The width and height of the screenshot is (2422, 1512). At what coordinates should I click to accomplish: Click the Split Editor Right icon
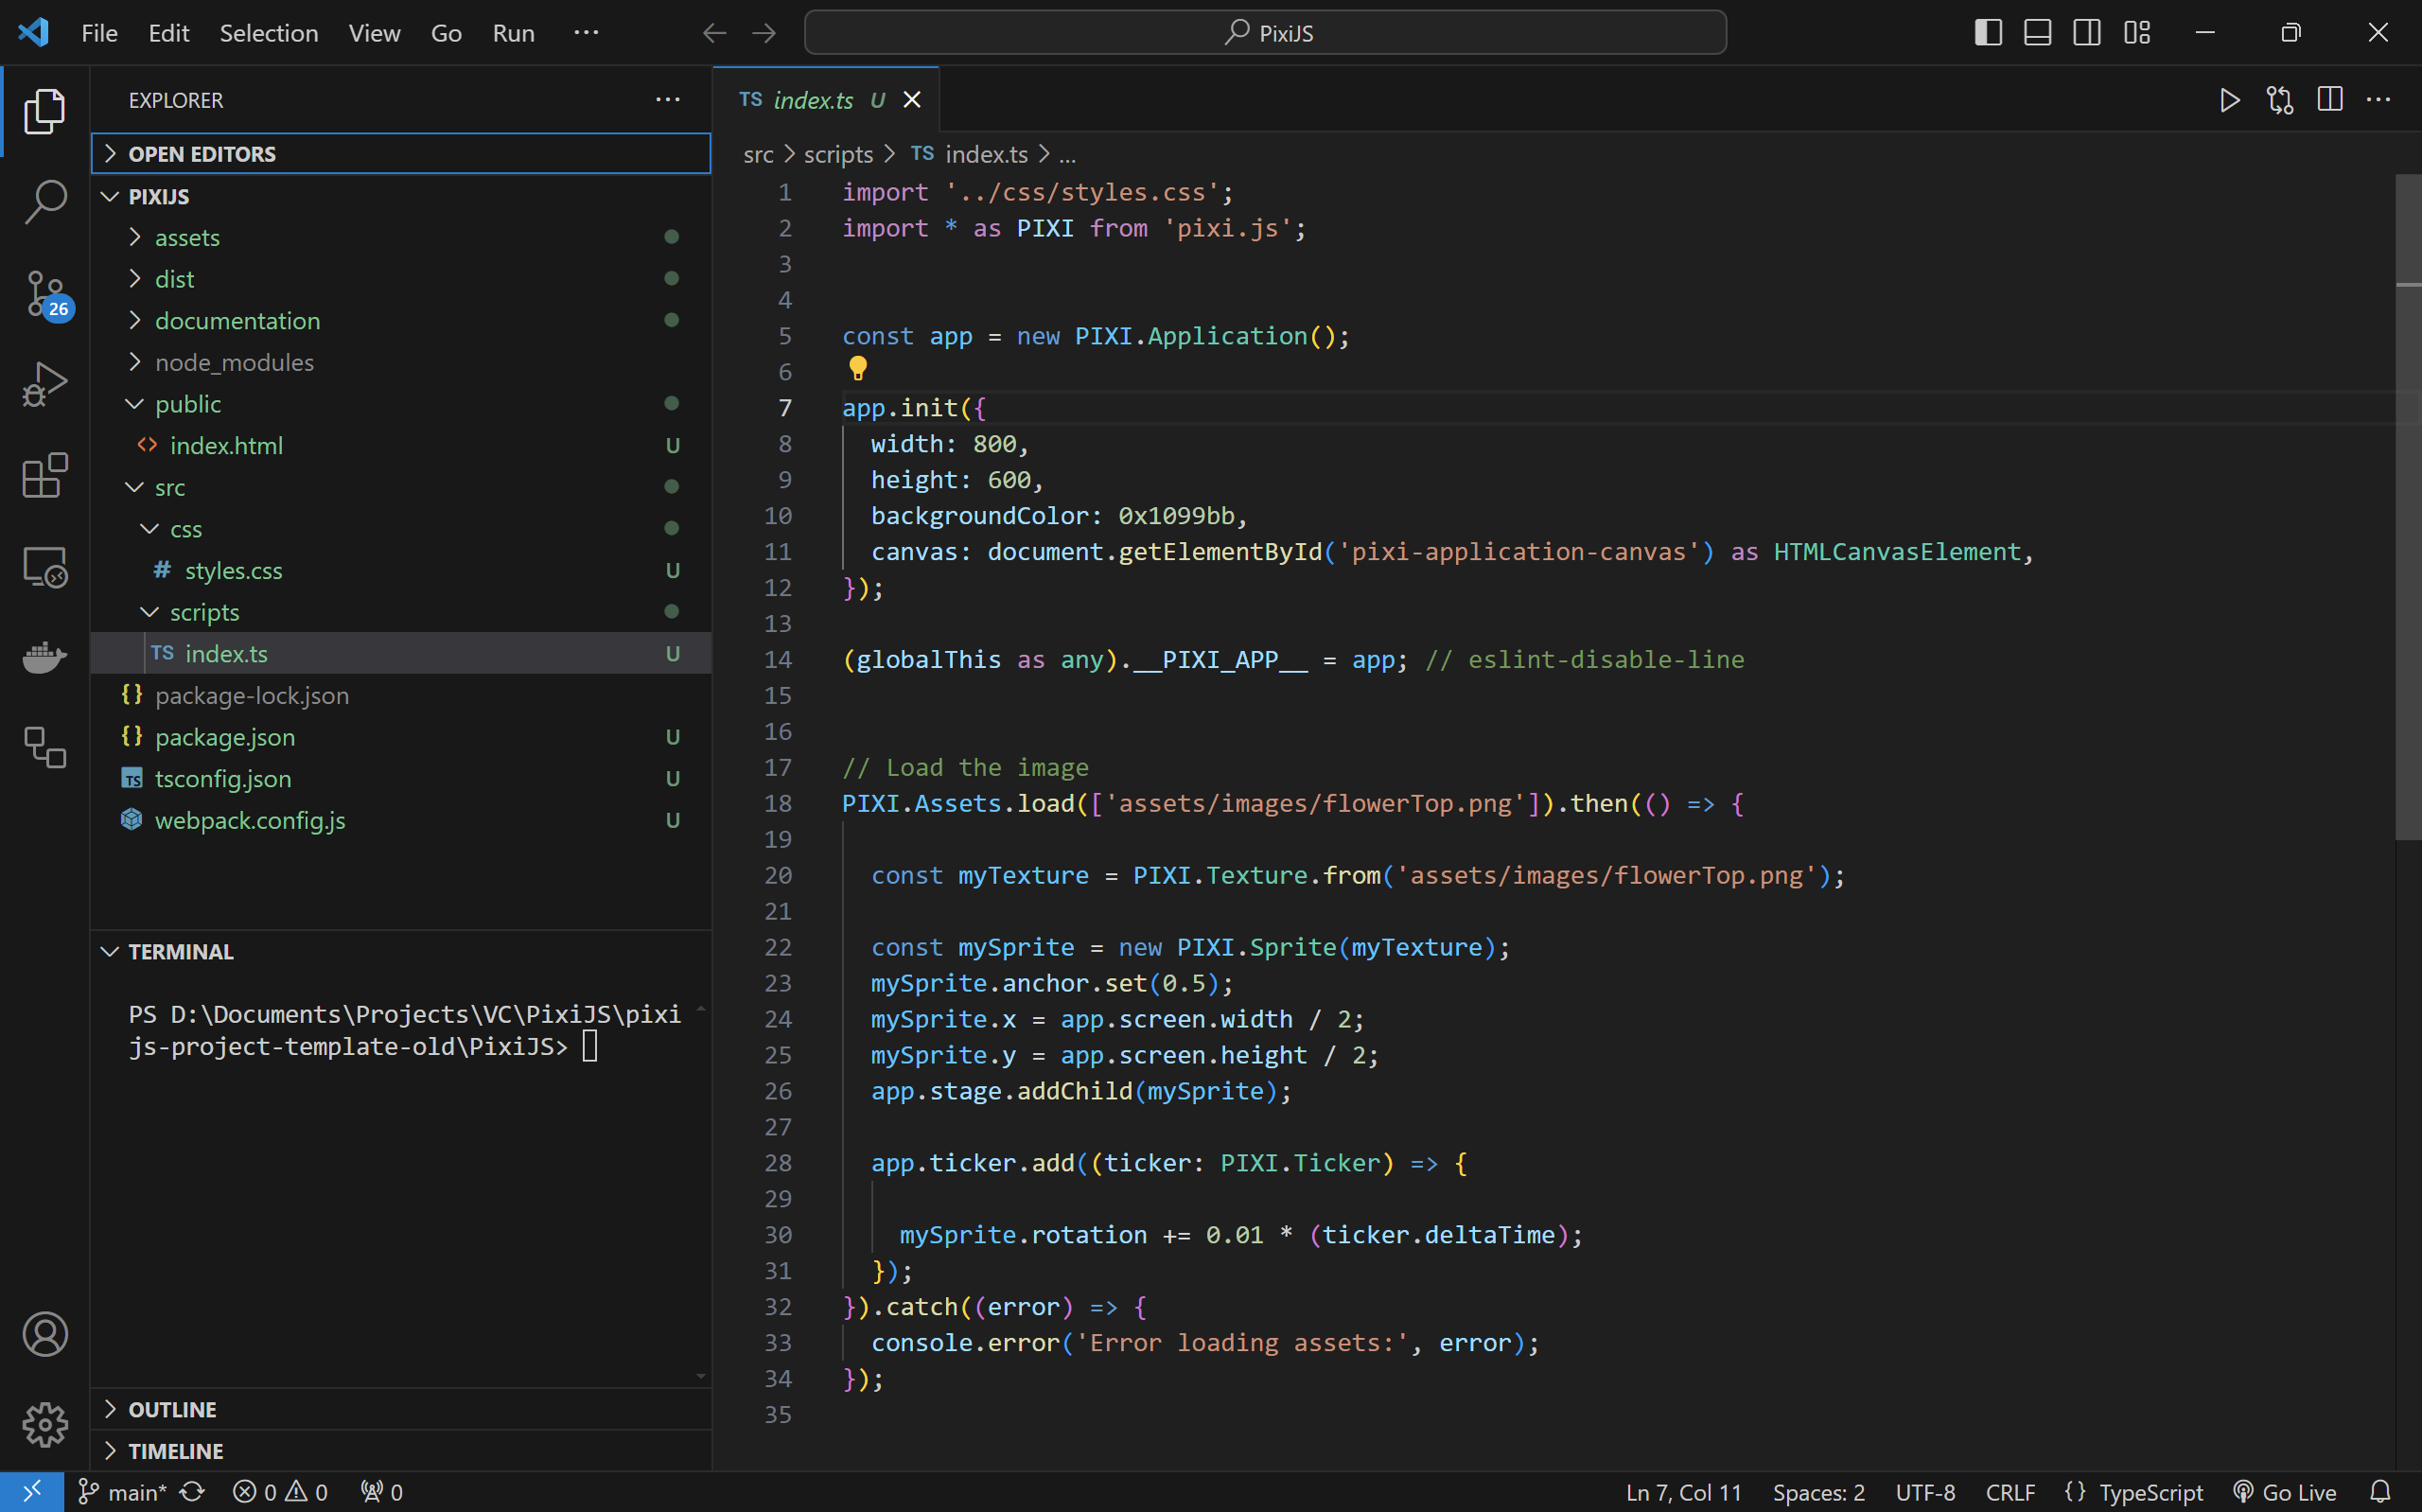coord(2329,100)
